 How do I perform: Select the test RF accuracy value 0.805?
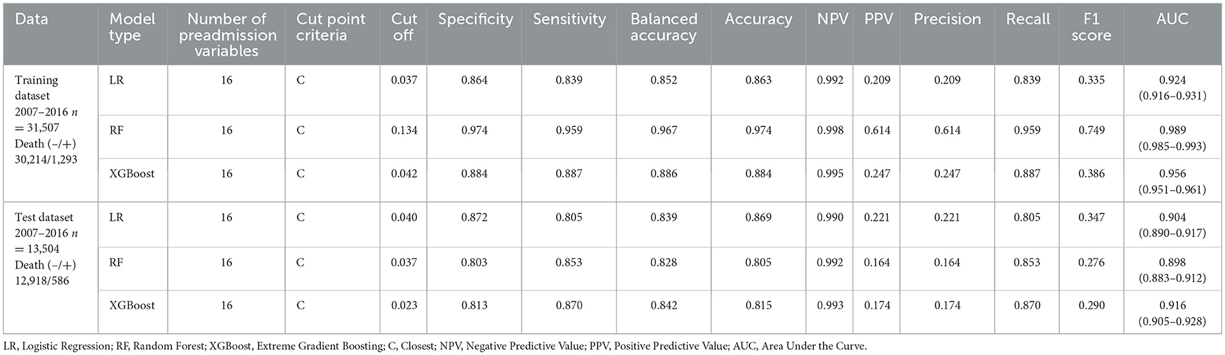tap(758, 262)
